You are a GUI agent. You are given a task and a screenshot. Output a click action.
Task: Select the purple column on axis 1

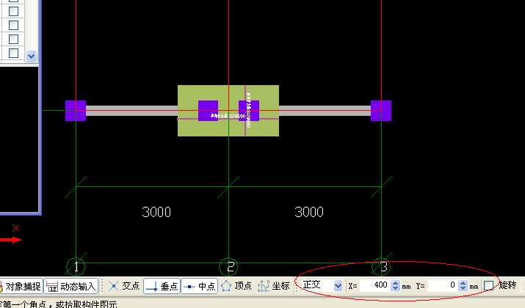(x=76, y=111)
